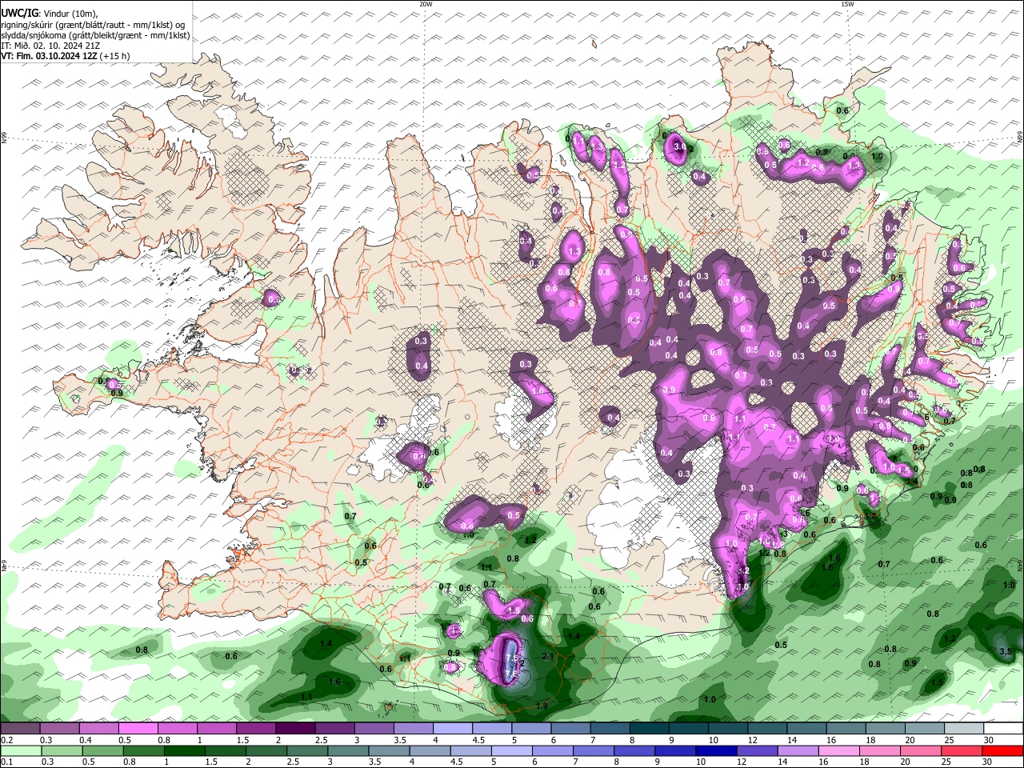Click '20' label in lower legend row

pyautogui.click(x=904, y=762)
